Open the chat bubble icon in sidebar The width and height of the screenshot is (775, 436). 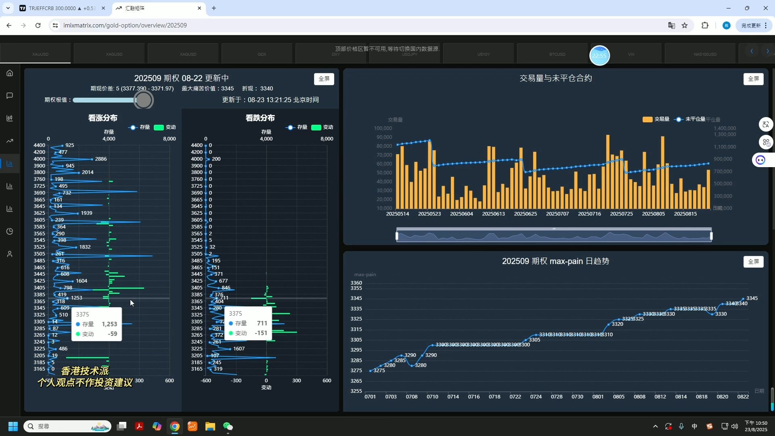(x=10, y=96)
